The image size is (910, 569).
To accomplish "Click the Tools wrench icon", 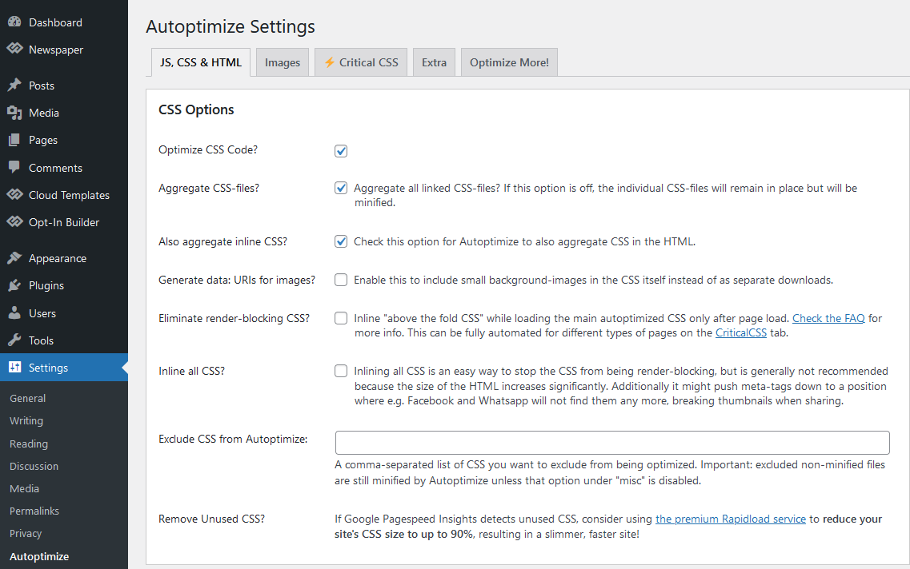I will (x=14, y=340).
